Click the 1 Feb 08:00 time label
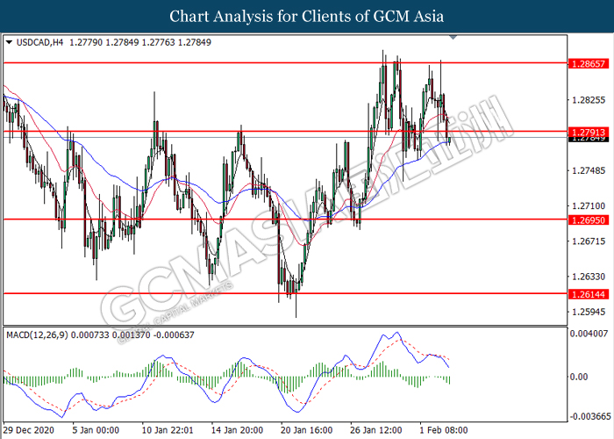614x439 pixels. click(444, 430)
